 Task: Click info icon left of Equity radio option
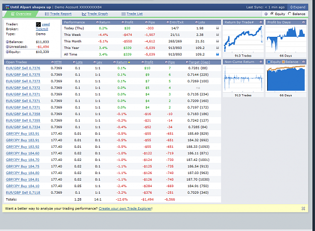(x=266, y=14)
